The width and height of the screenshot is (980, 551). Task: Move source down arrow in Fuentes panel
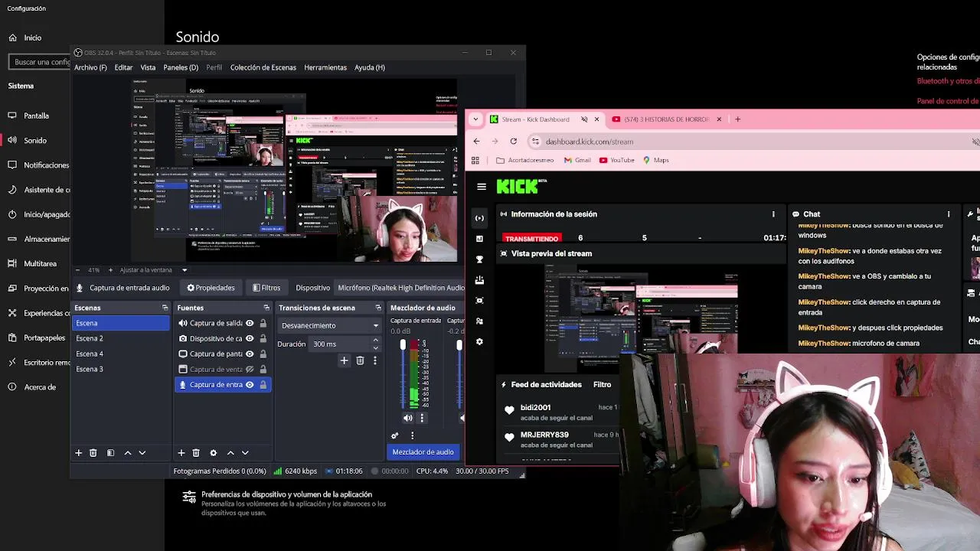point(245,453)
